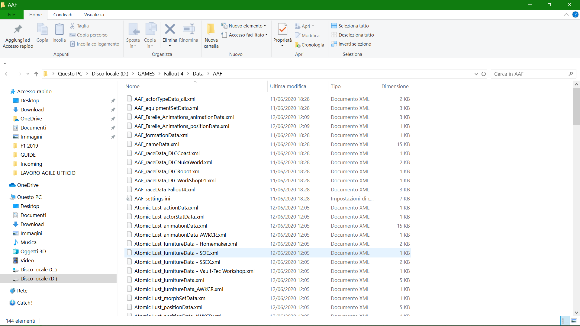Open the File menu

(x=11, y=14)
